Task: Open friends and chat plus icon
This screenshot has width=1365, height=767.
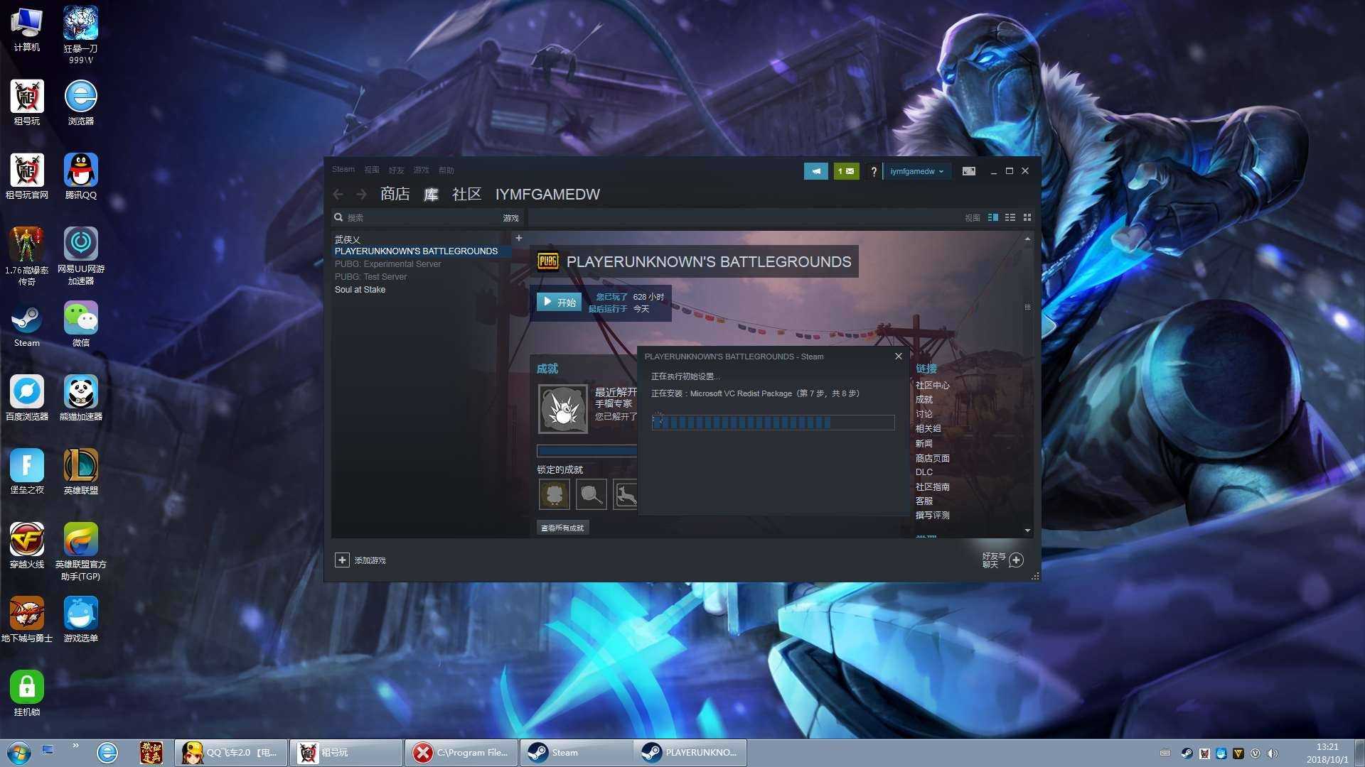Action: (x=1016, y=560)
